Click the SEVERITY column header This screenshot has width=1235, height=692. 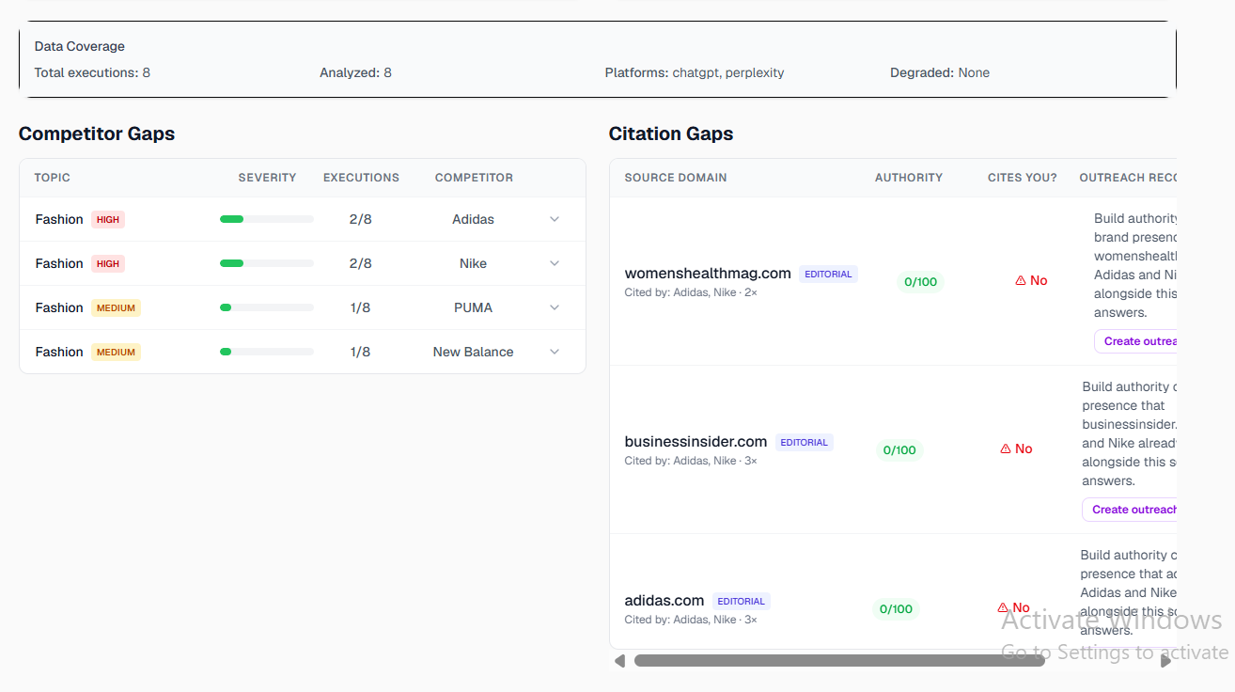click(267, 178)
